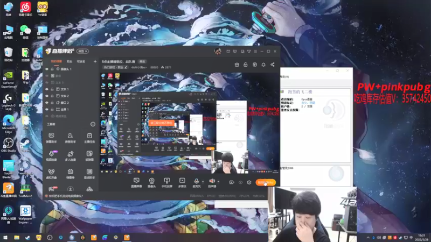431x242 pixels.
Task: Open the 歌词助手 tool
Action: 89,174
